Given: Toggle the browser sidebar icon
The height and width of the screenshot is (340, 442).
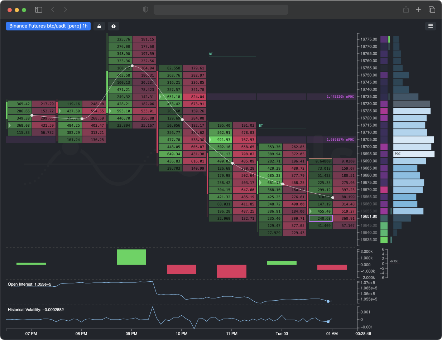Looking at the screenshot, I should [x=39, y=10].
